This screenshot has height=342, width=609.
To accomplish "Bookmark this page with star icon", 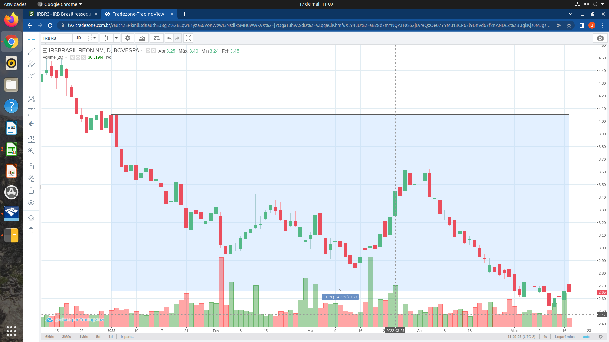I will [x=569, y=25].
